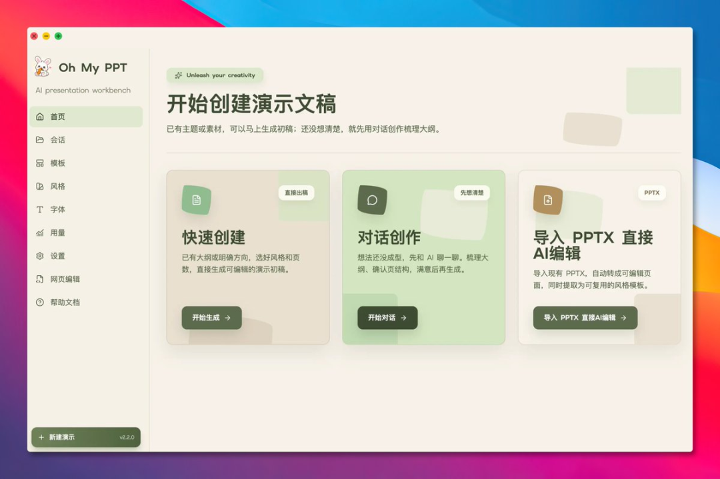Open 设置 settings page
This screenshot has width=720, height=479.
point(86,256)
